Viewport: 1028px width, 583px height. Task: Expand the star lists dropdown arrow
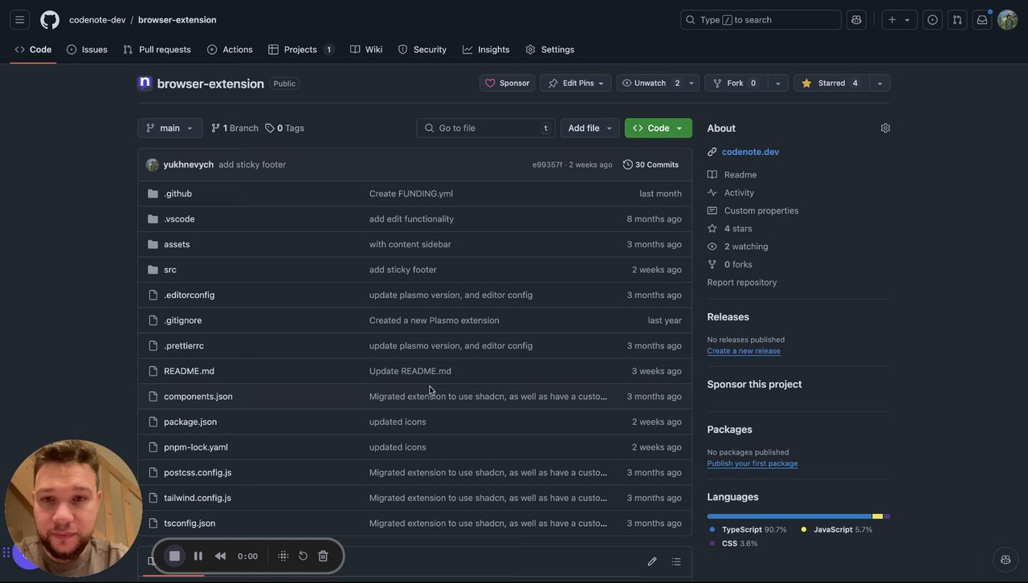click(879, 83)
